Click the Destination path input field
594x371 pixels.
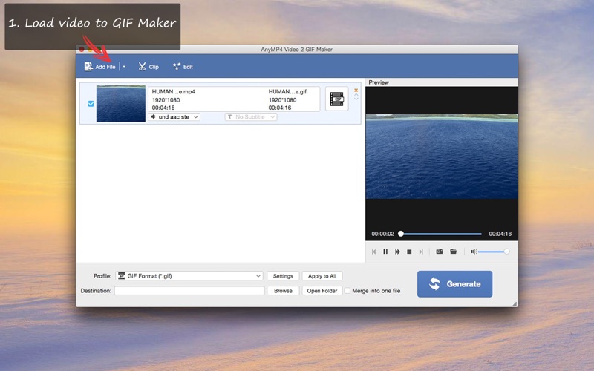tap(189, 291)
